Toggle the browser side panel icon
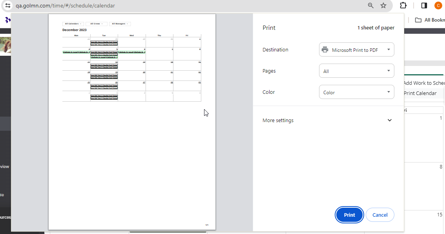445x234 pixels. click(x=424, y=5)
